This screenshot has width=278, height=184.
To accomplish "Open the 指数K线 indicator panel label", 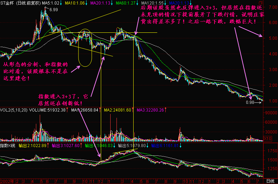I will click(x=9, y=145).
